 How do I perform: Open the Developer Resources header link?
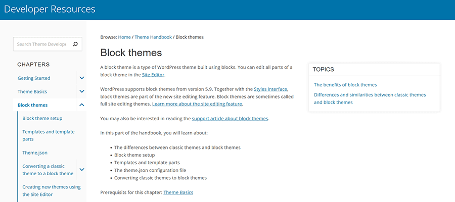[x=50, y=9]
